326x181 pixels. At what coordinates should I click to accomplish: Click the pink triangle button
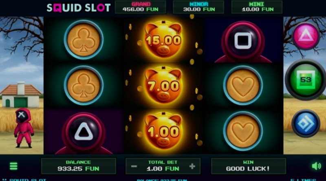pos(305,36)
